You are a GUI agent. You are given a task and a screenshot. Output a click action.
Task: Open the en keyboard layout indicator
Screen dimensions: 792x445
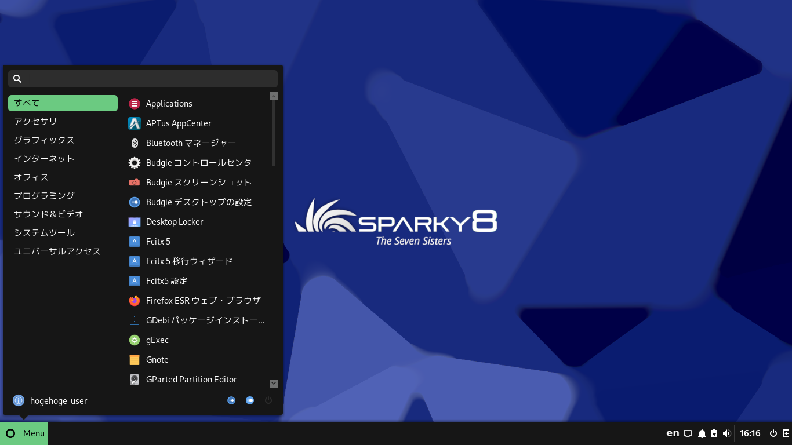(673, 433)
